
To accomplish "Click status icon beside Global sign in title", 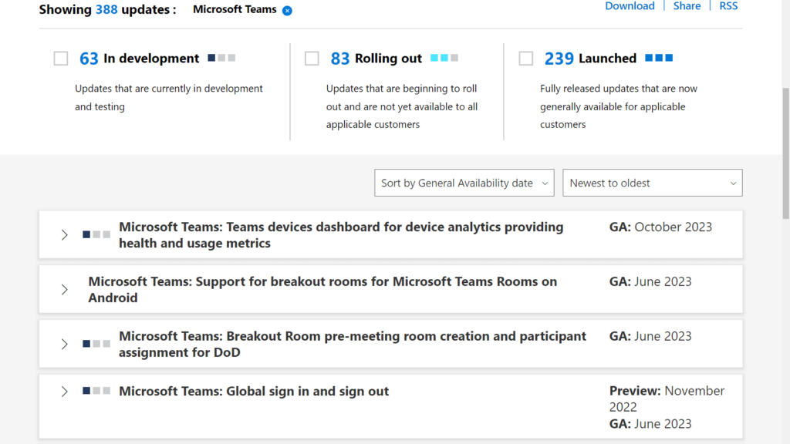I will click(x=96, y=391).
